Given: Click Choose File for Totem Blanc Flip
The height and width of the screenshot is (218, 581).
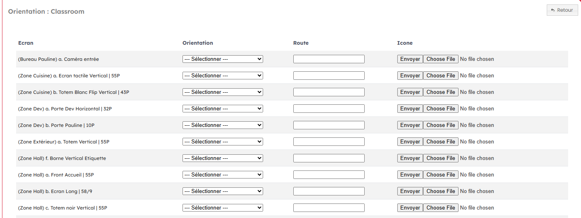Looking at the screenshot, I should pyautogui.click(x=440, y=92).
